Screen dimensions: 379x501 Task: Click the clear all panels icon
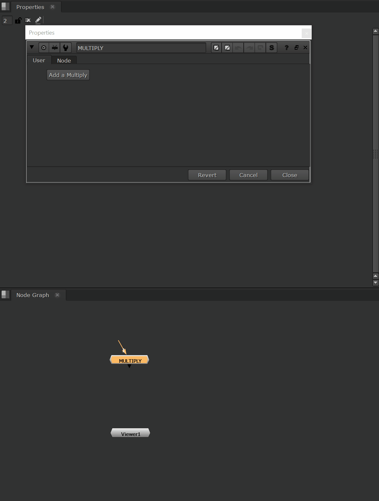[28, 21]
